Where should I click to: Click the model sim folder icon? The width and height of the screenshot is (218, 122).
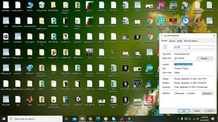(x=66, y=38)
